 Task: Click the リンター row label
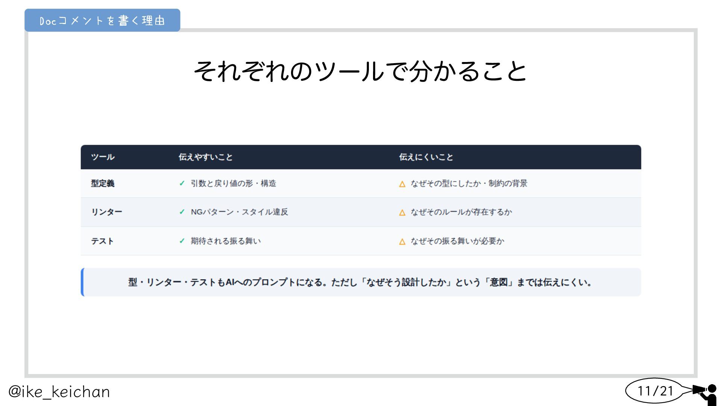[x=106, y=212]
